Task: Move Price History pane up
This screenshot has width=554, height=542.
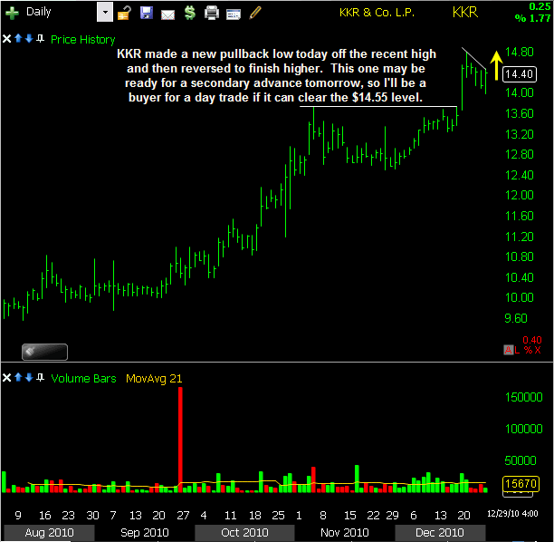Action: [x=18, y=38]
